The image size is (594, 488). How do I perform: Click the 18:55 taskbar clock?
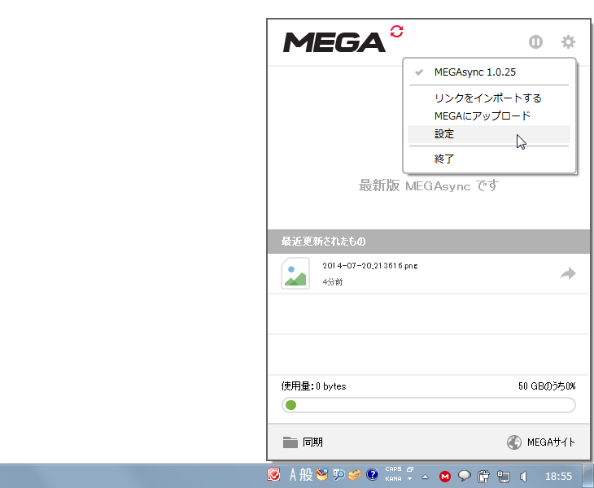tap(558, 477)
